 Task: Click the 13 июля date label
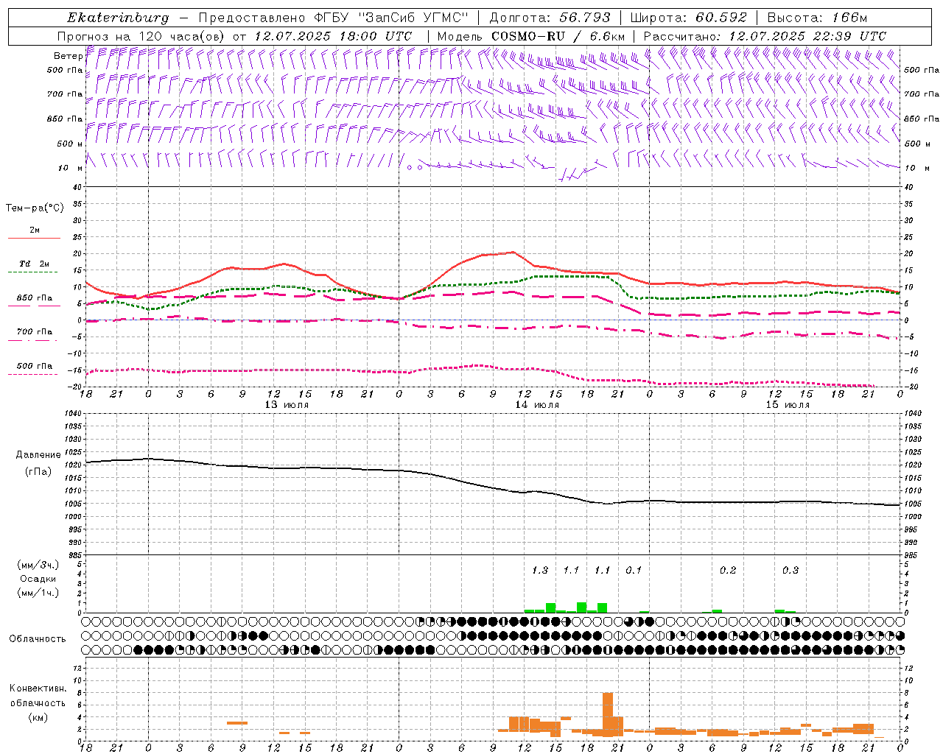pos(287,404)
